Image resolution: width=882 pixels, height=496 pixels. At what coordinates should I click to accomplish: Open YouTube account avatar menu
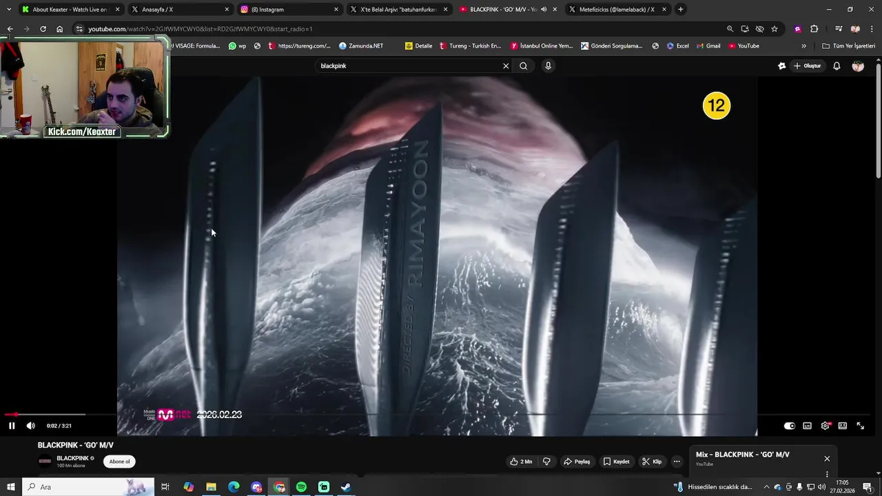858,66
